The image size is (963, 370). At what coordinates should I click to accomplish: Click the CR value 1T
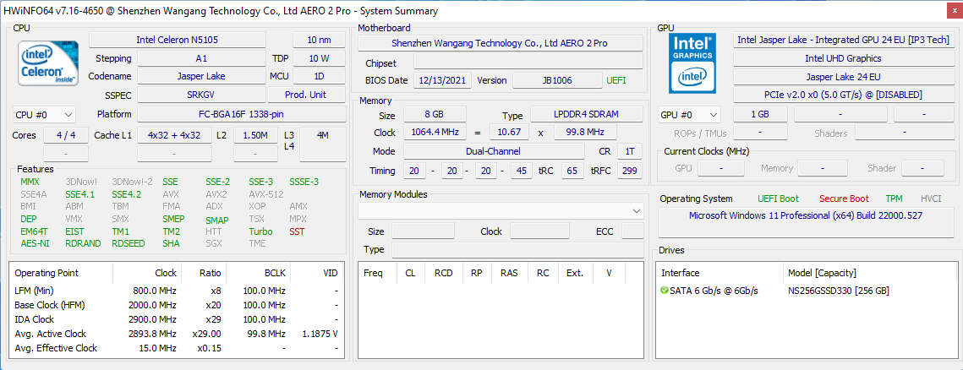(x=630, y=151)
